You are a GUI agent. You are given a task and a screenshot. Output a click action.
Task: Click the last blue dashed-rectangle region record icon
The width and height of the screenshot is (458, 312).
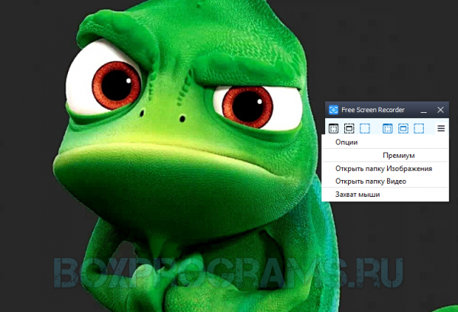419,128
